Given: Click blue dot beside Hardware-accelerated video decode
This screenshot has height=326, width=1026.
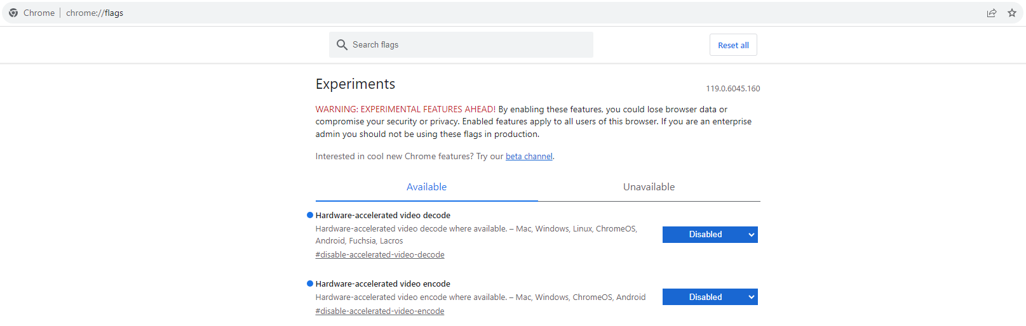Looking at the screenshot, I should coord(310,215).
